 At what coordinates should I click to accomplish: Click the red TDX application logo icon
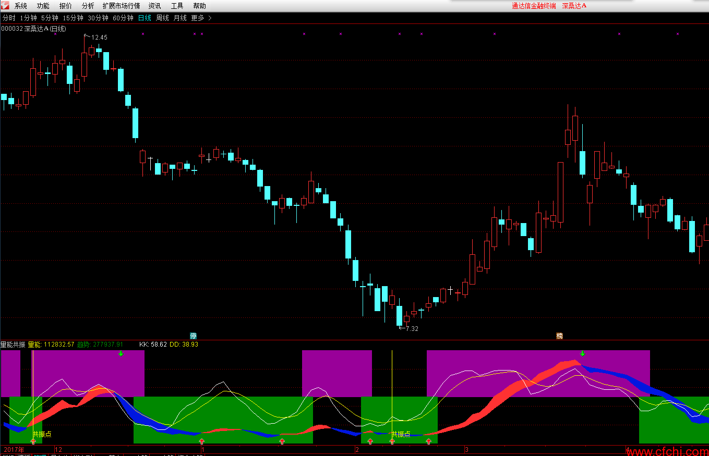point(5,6)
